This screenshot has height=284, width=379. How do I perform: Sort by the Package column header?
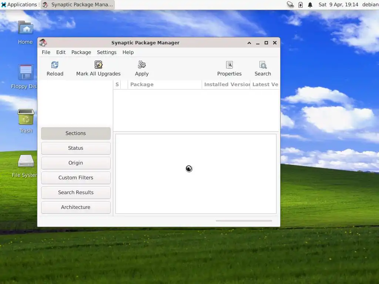(165, 85)
